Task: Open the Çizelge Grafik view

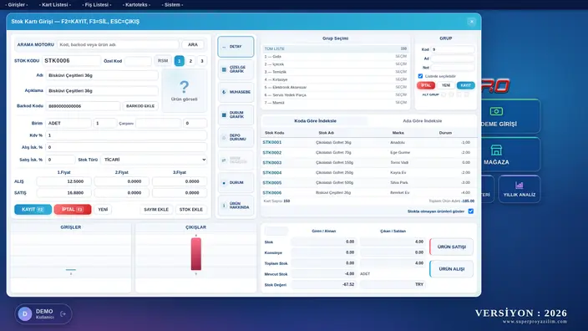Action: pyautogui.click(x=236, y=69)
